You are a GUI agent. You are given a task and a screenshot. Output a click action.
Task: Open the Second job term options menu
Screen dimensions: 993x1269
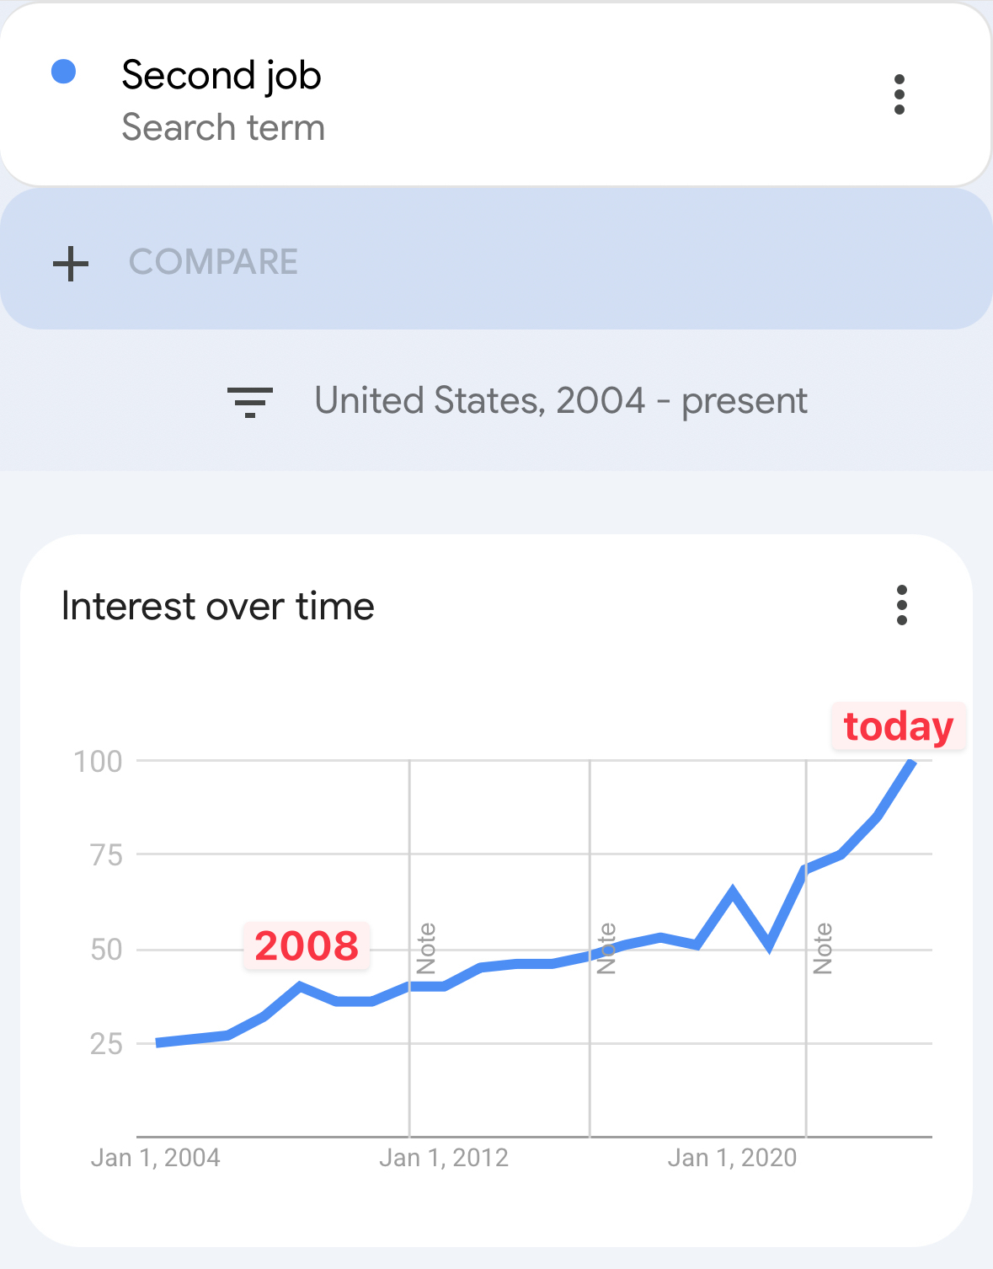point(900,94)
